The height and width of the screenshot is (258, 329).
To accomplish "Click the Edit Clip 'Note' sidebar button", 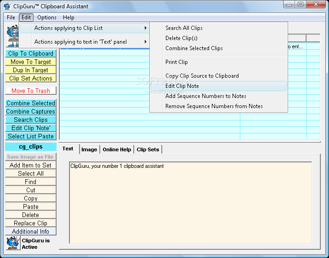I will (x=31, y=128).
